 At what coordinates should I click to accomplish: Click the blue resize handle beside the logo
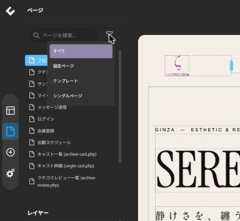[x=231, y=66]
